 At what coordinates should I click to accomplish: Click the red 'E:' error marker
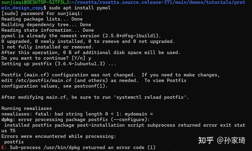4,147
